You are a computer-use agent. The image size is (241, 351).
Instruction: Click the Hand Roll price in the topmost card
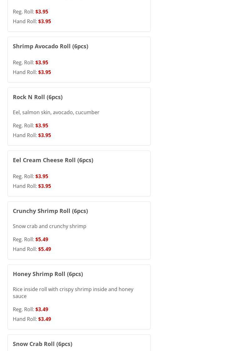[44, 21]
